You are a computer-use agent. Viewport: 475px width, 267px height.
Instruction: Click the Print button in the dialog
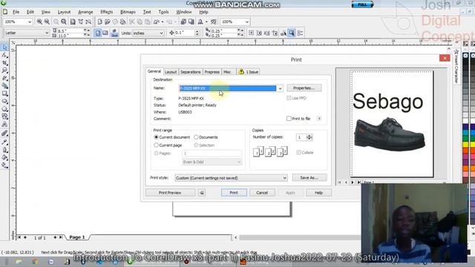click(234, 193)
